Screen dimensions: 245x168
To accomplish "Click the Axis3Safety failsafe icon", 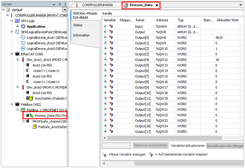I will [x=29, y=98].
